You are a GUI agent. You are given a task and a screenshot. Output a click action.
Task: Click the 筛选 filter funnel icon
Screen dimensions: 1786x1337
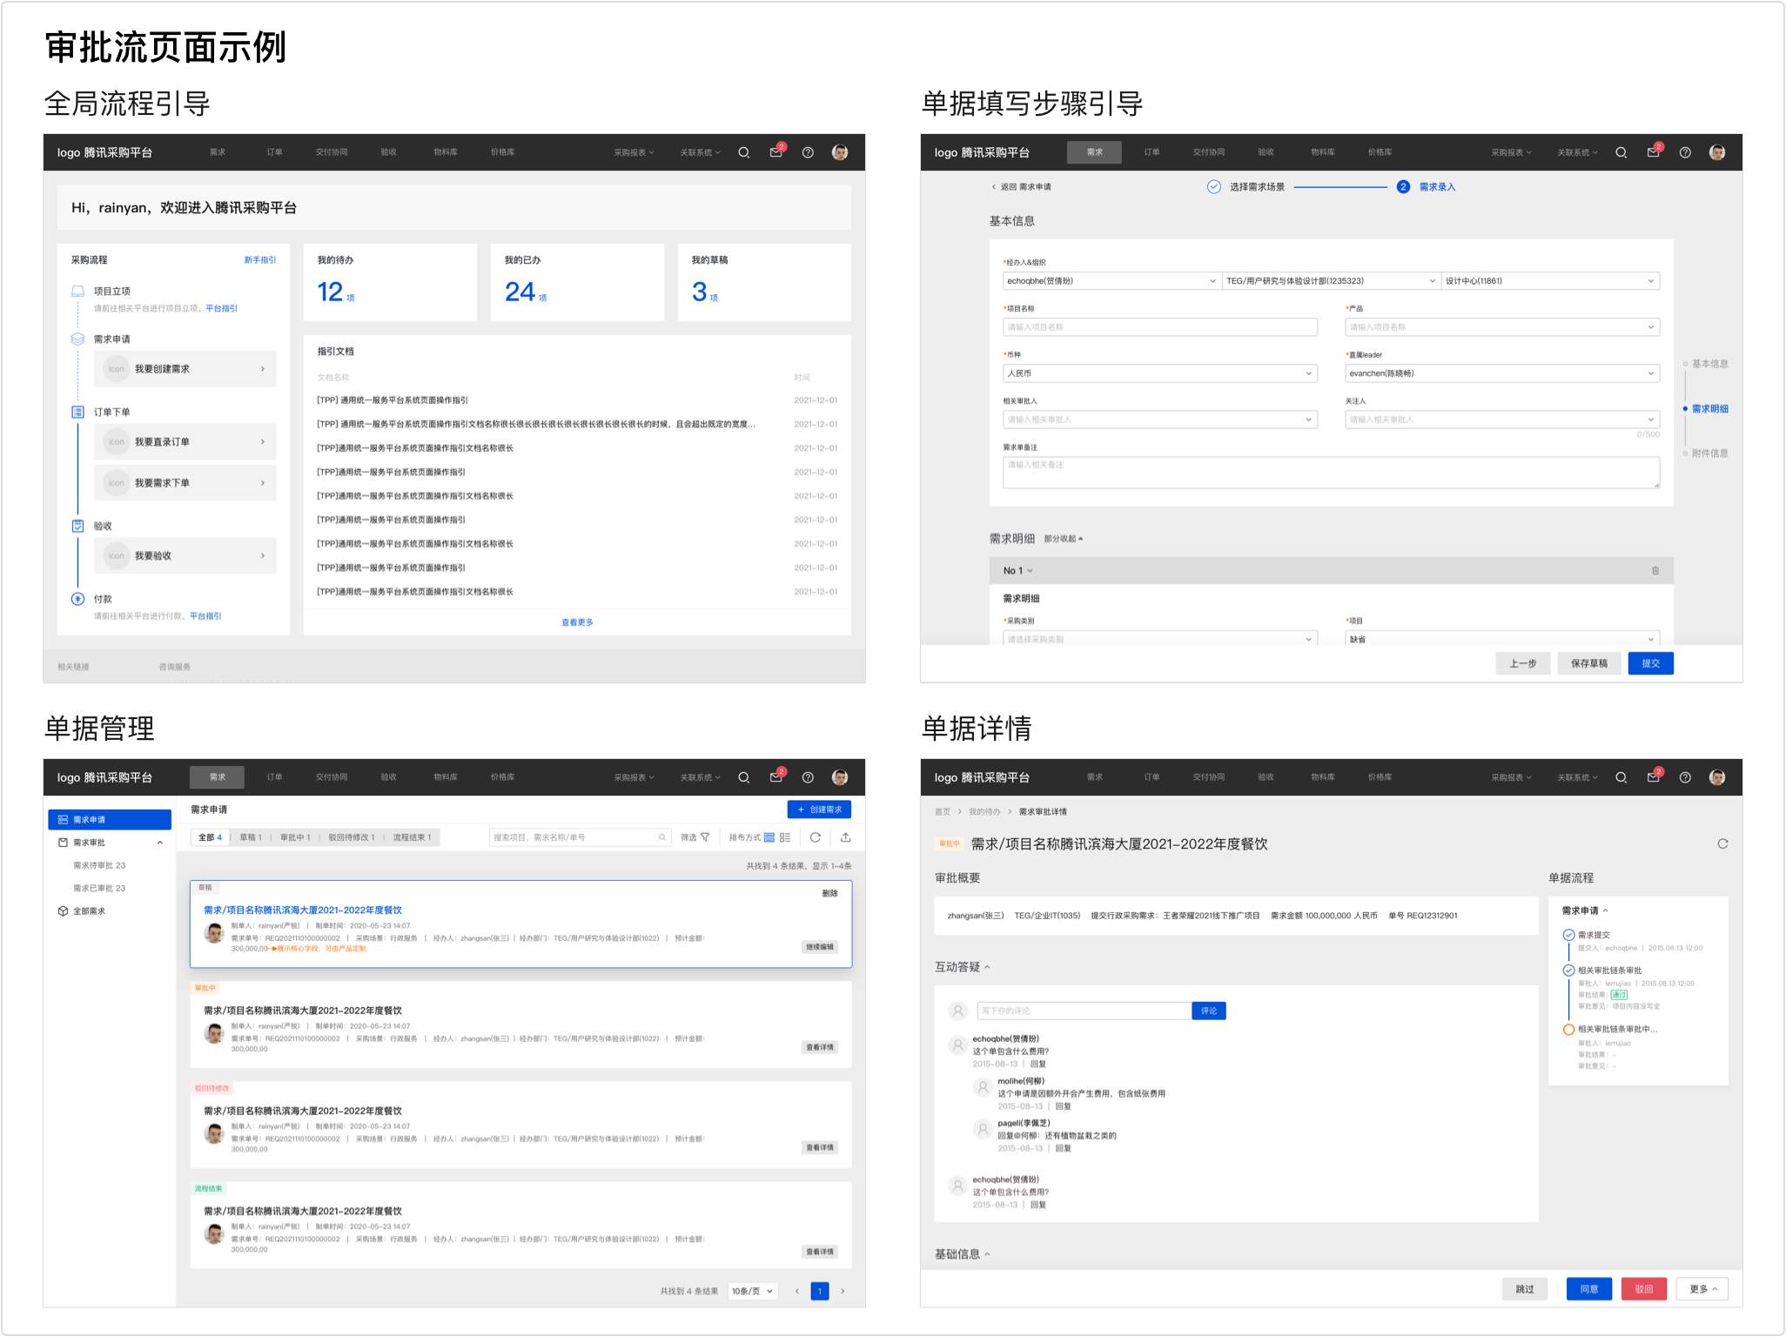(705, 837)
